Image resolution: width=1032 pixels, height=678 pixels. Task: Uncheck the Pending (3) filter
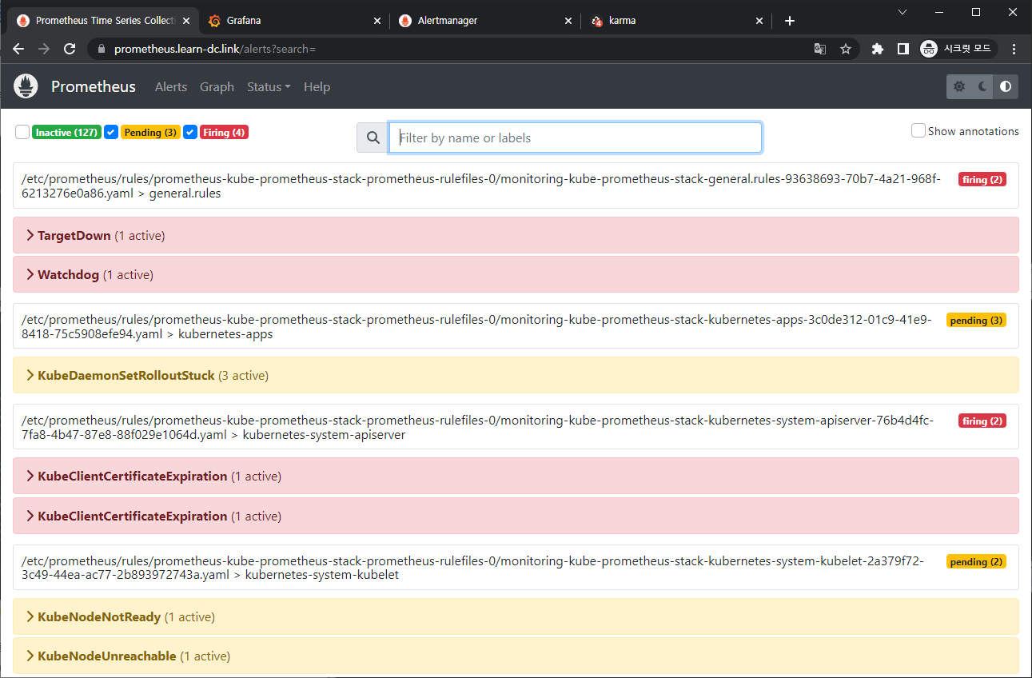click(111, 132)
